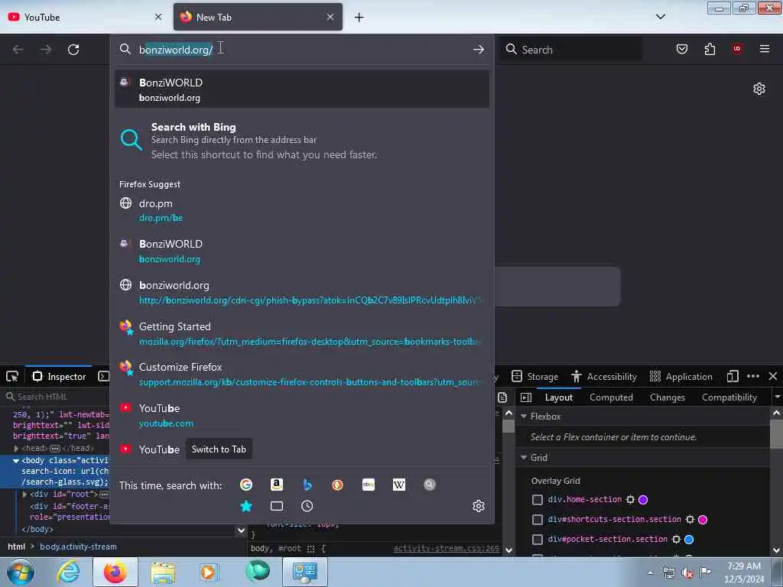Search open tabs via tabs icon
Viewport: 783px width, 587px height.
277,506
